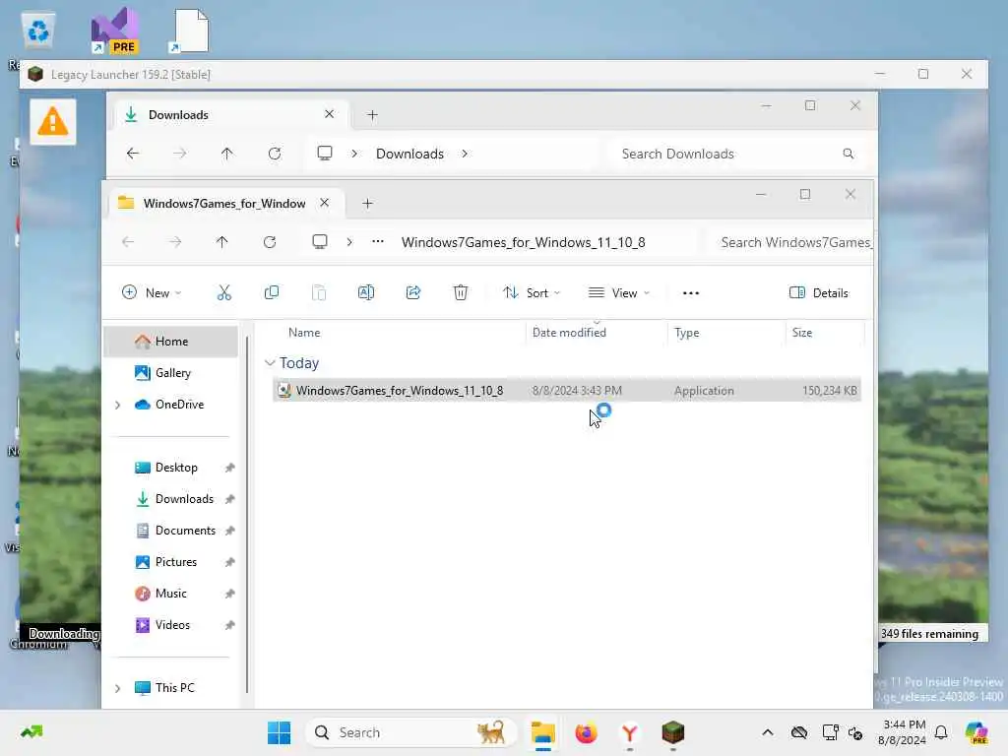The height and width of the screenshot is (756, 1008).
Task: Open the See more ellipsis in toolbar
Action: tap(691, 293)
